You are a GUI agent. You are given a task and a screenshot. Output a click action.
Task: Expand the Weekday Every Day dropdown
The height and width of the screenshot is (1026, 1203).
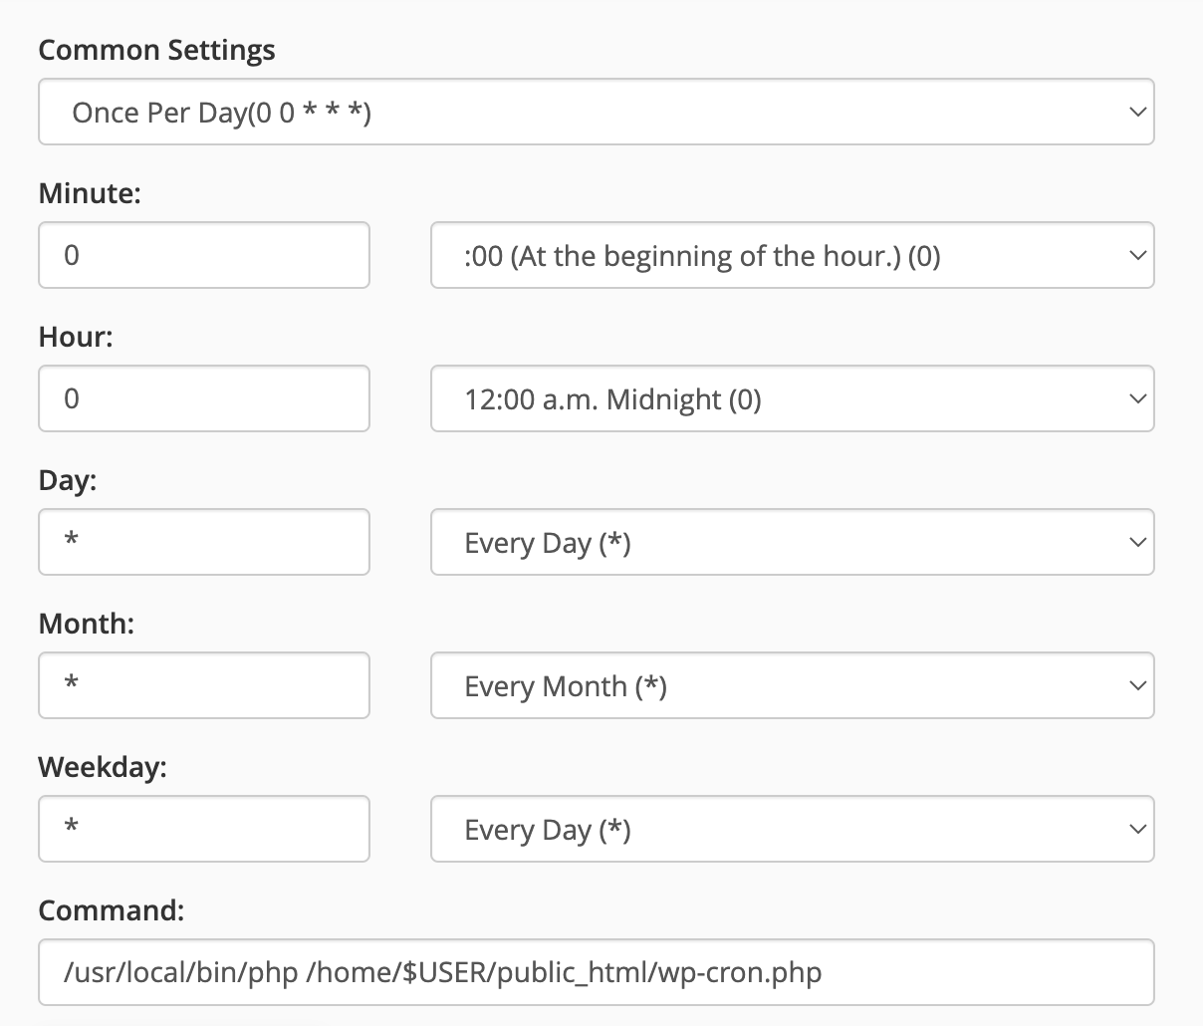point(792,830)
